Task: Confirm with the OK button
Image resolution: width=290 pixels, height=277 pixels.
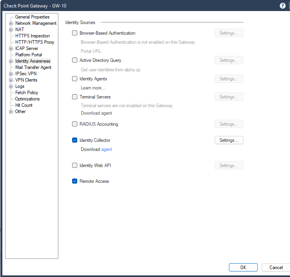Action: [x=243, y=268]
